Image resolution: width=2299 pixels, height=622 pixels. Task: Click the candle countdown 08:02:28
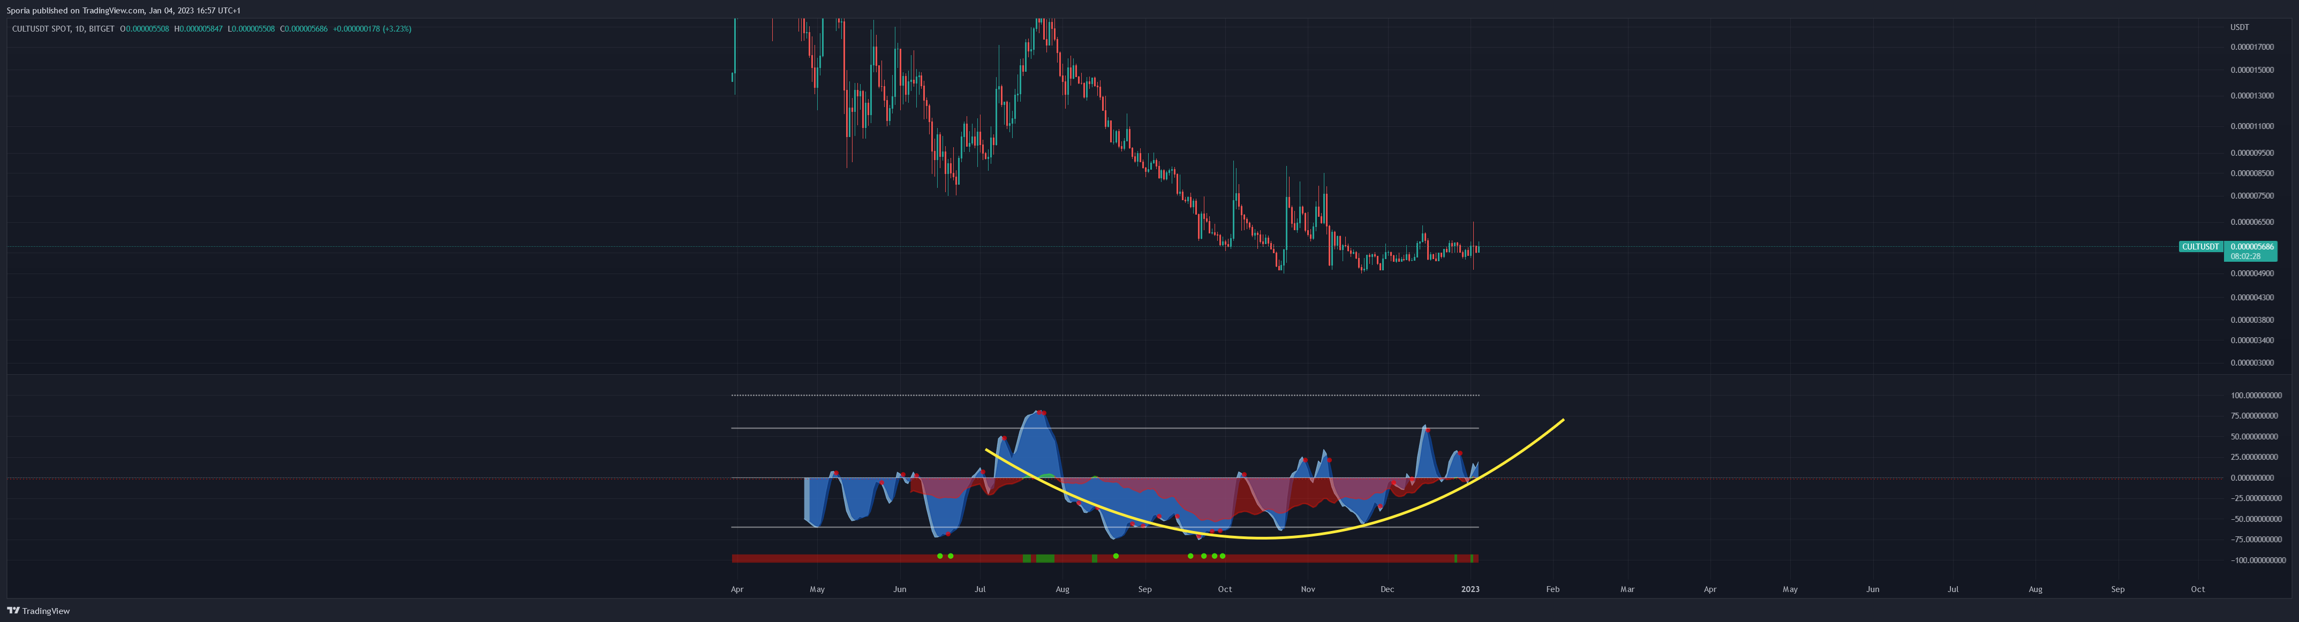[2245, 256]
